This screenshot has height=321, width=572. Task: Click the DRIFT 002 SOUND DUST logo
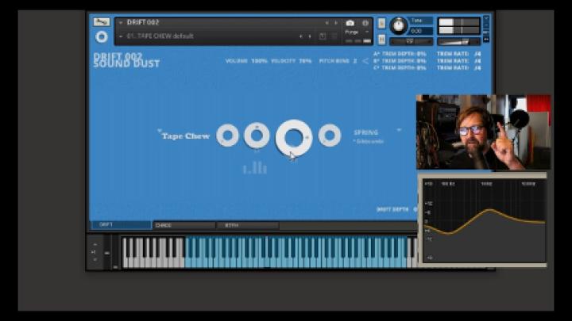pyautogui.click(x=126, y=60)
